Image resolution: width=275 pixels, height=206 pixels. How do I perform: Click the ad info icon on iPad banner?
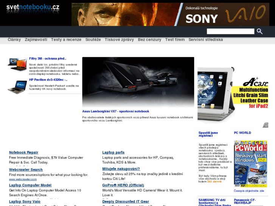point(266,125)
